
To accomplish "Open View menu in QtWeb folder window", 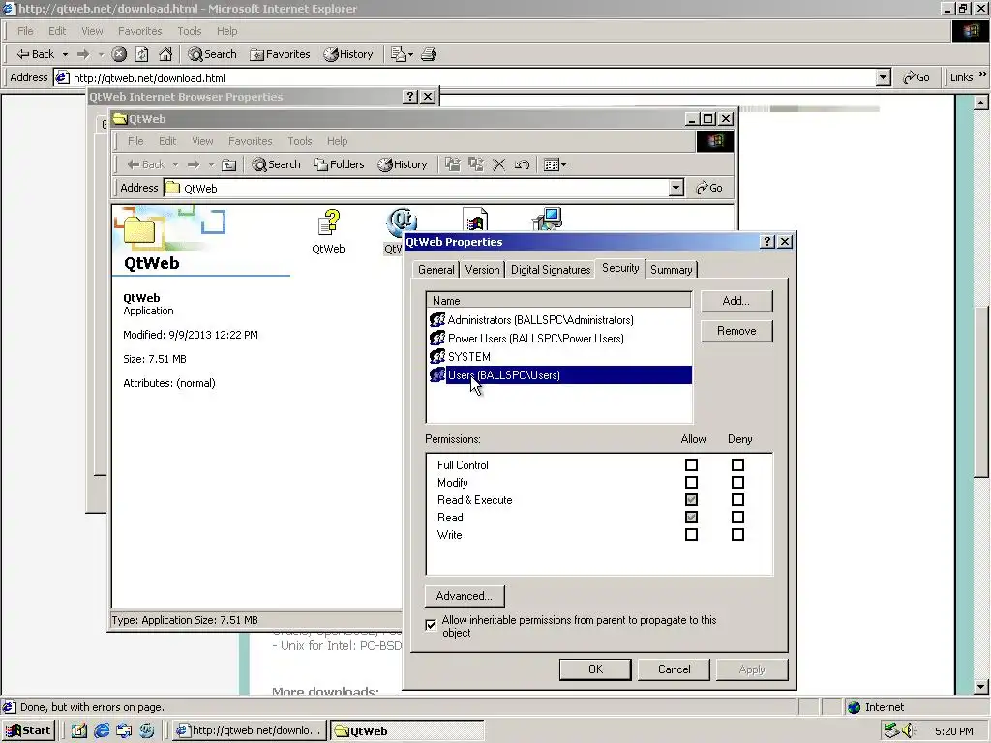I will (202, 141).
